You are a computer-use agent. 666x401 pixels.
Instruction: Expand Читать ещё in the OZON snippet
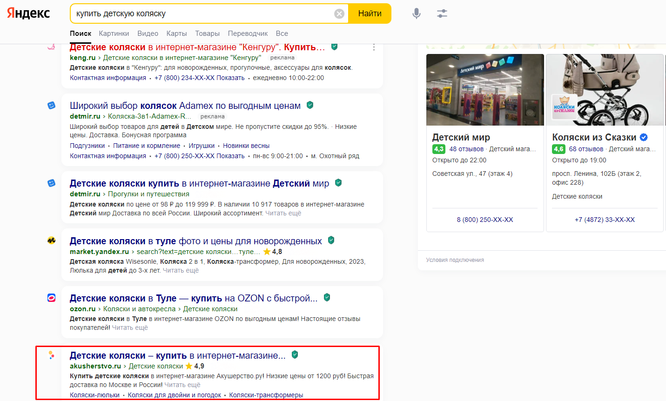pyautogui.click(x=130, y=327)
